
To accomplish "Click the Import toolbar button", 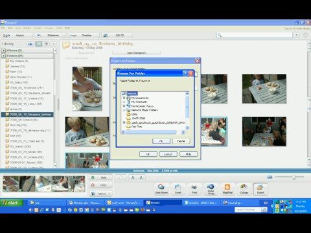I will [17, 35].
